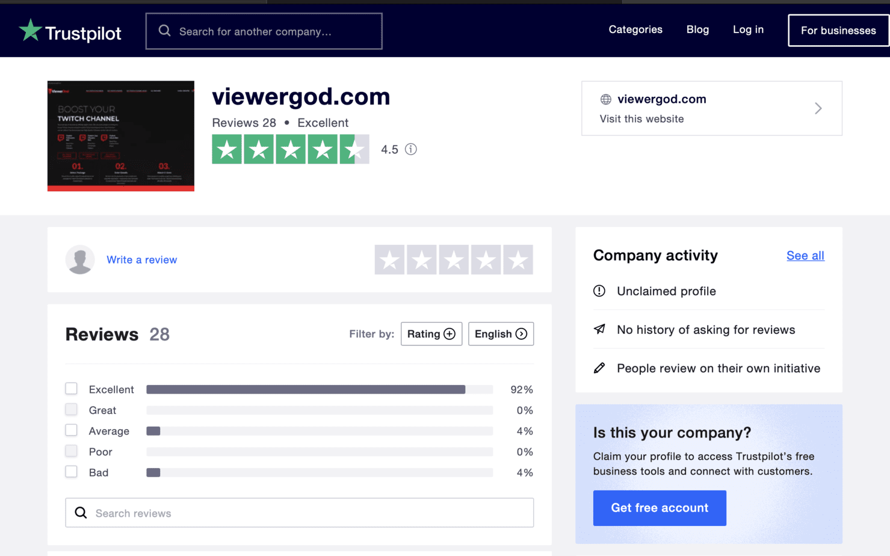Click the Get free account button

click(x=660, y=508)
